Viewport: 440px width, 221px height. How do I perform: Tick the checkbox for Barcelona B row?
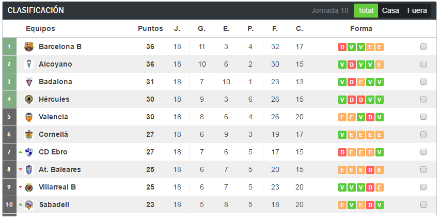point(423,47)
